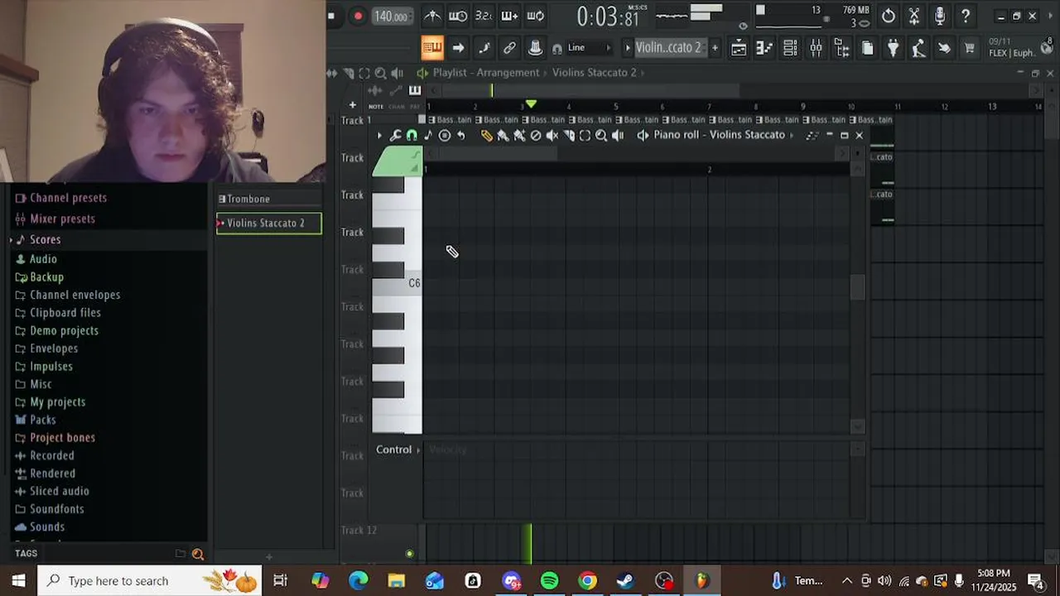Open the piano roll wrench Tools menu
The height and width of the screenshot is (596, 1060).
point(395,135)
